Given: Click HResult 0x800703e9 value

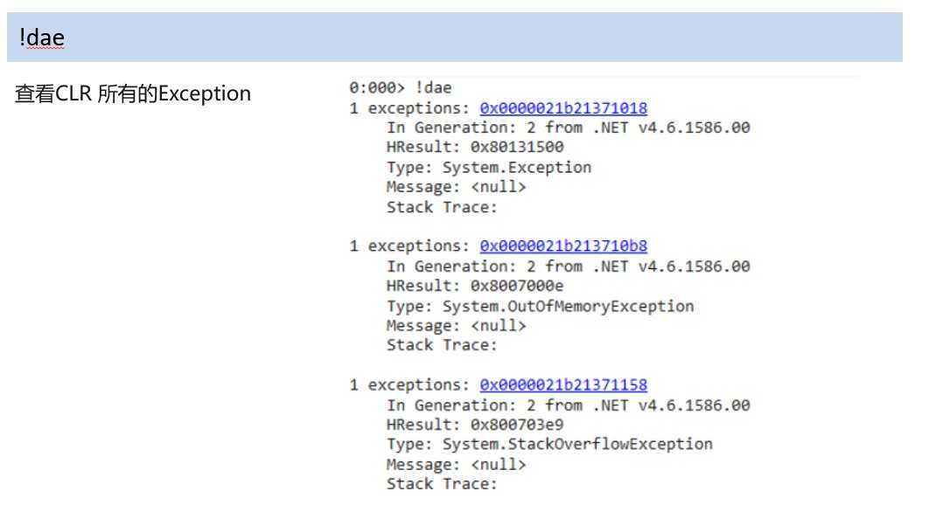Looking at the screenshot, I should click(517, 425).
